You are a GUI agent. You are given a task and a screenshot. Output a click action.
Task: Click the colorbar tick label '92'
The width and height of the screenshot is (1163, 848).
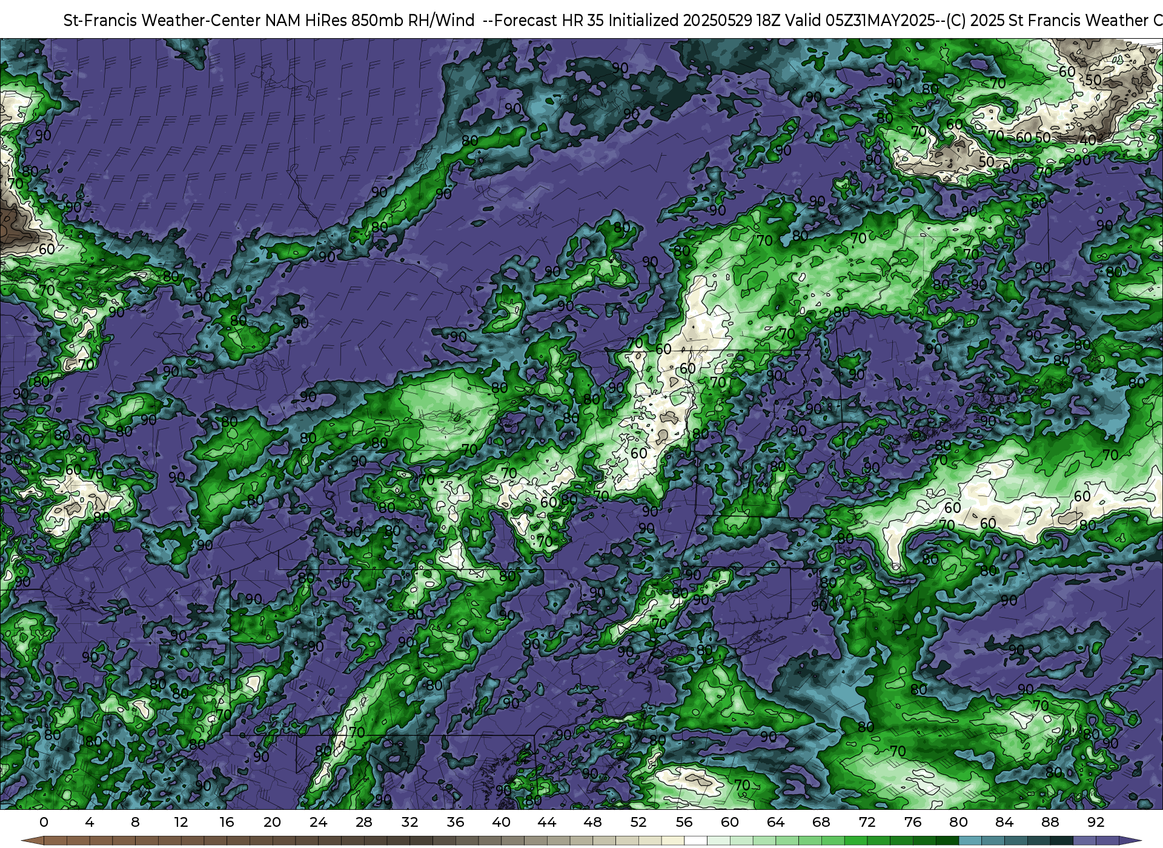click(1096, 823)
